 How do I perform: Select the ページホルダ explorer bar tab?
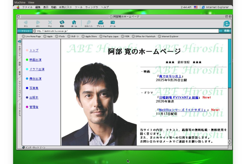coord(20,109)
